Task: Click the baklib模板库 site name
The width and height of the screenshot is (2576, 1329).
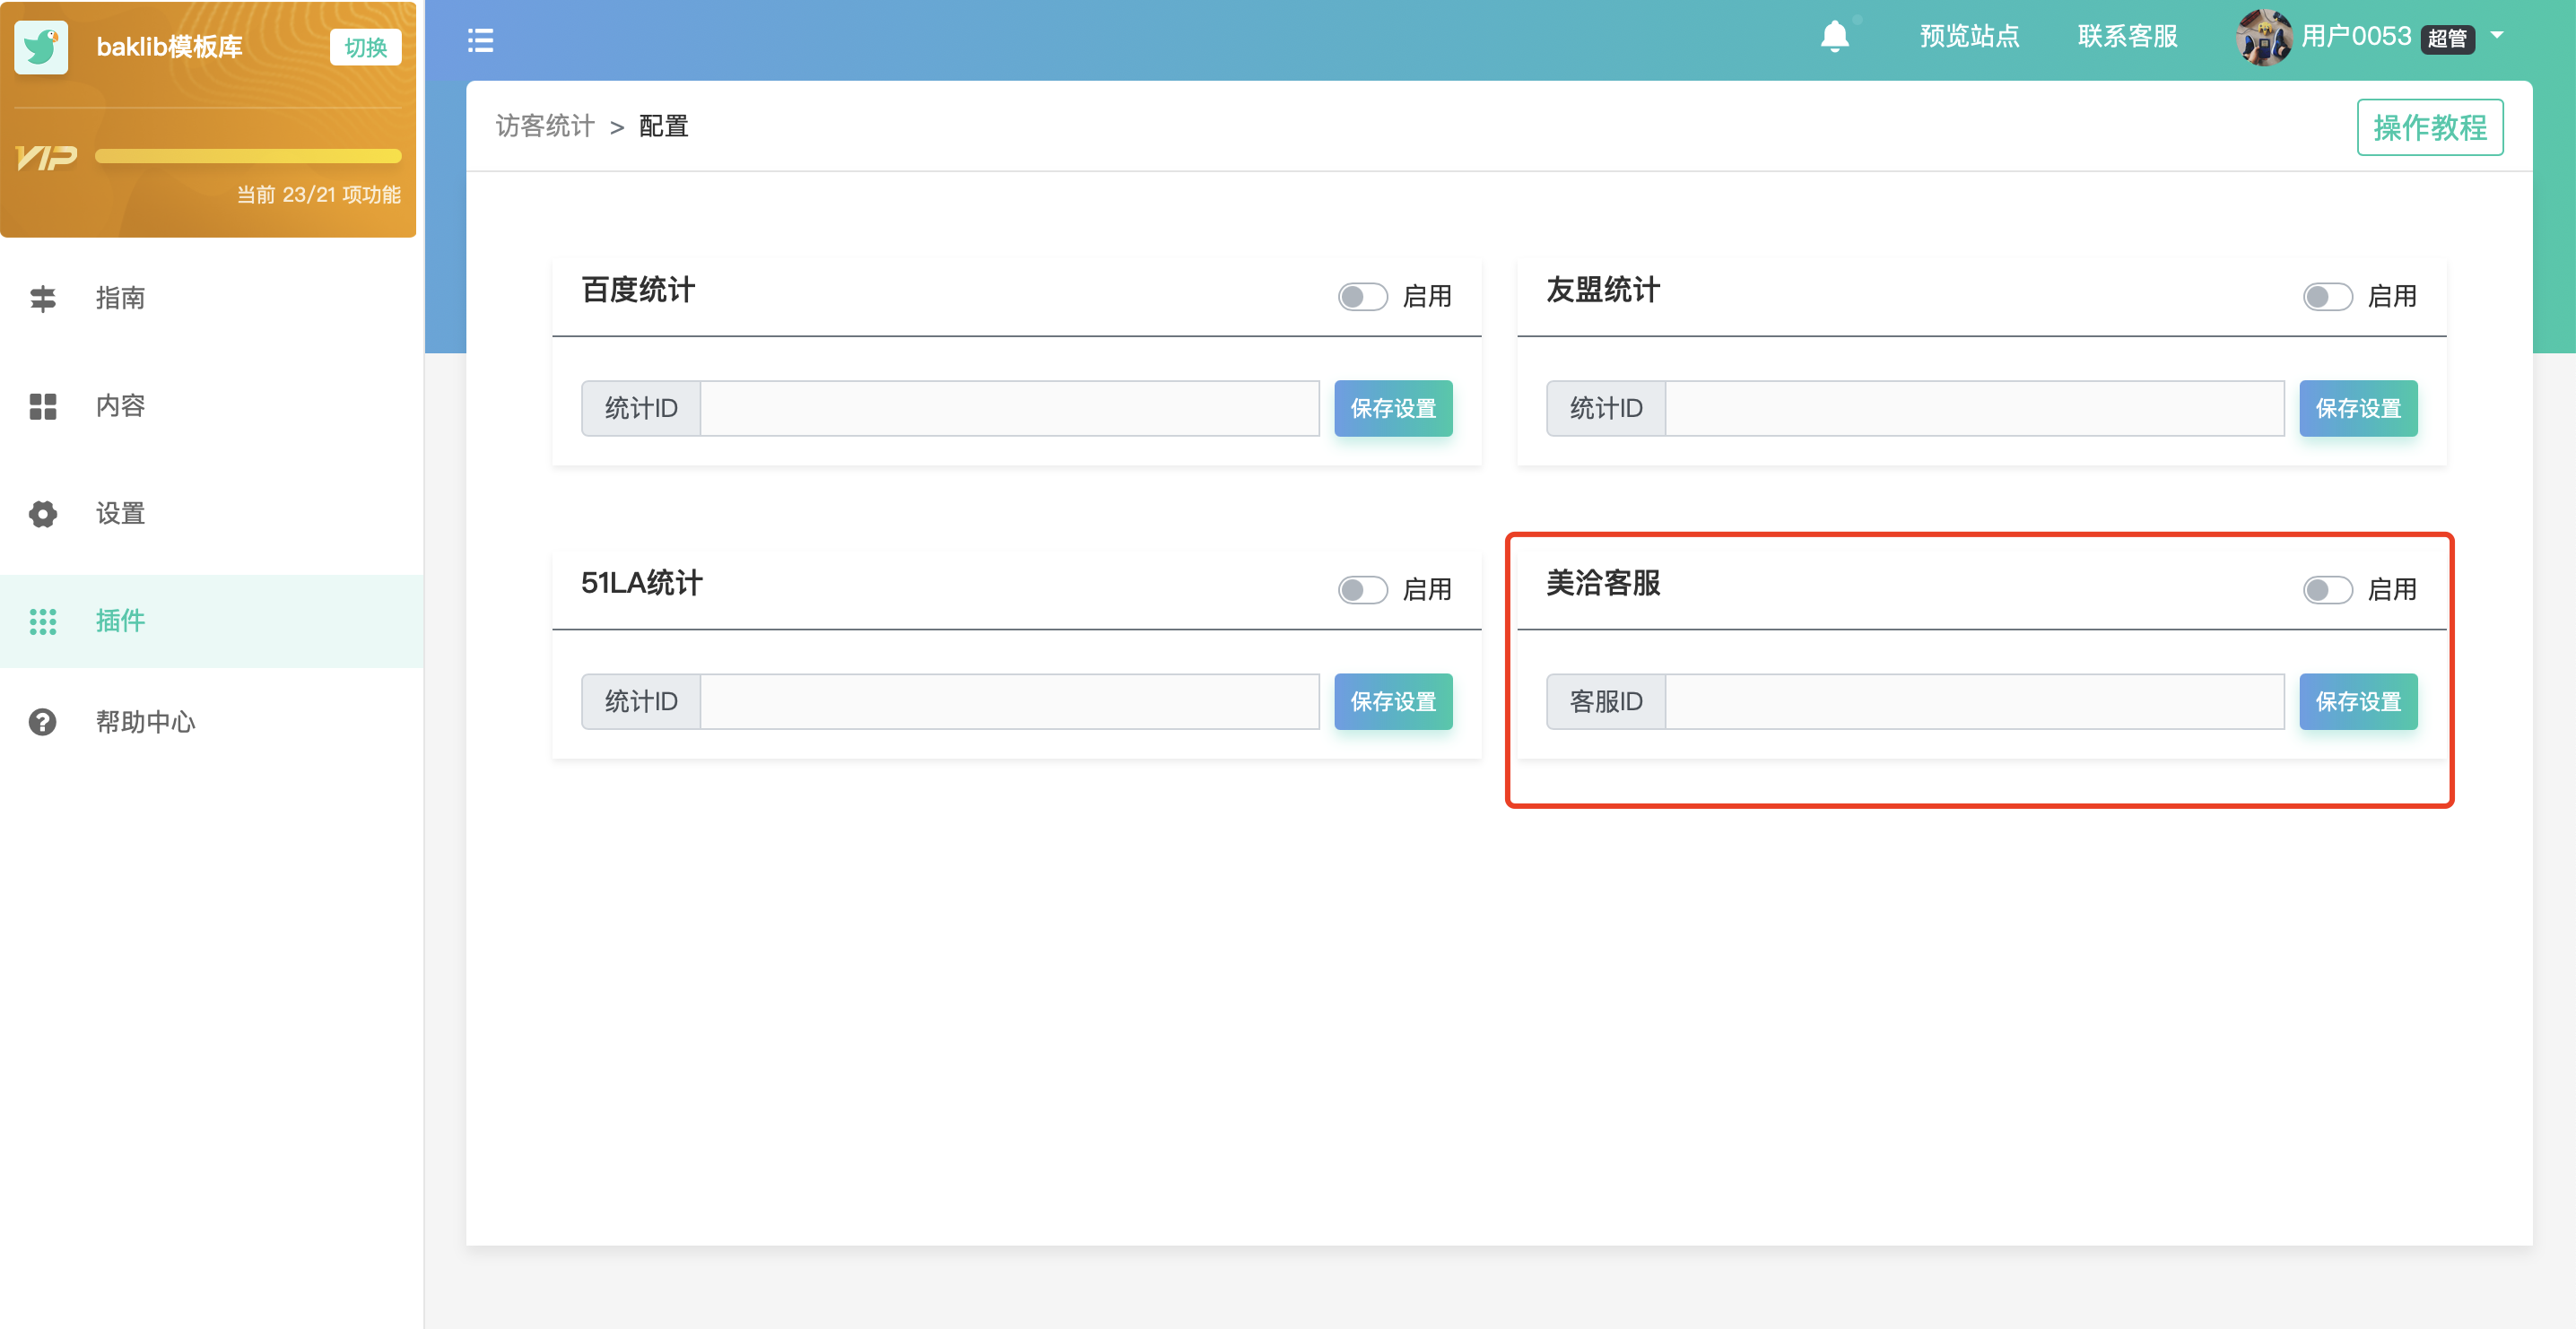Action: coord(169,47)
